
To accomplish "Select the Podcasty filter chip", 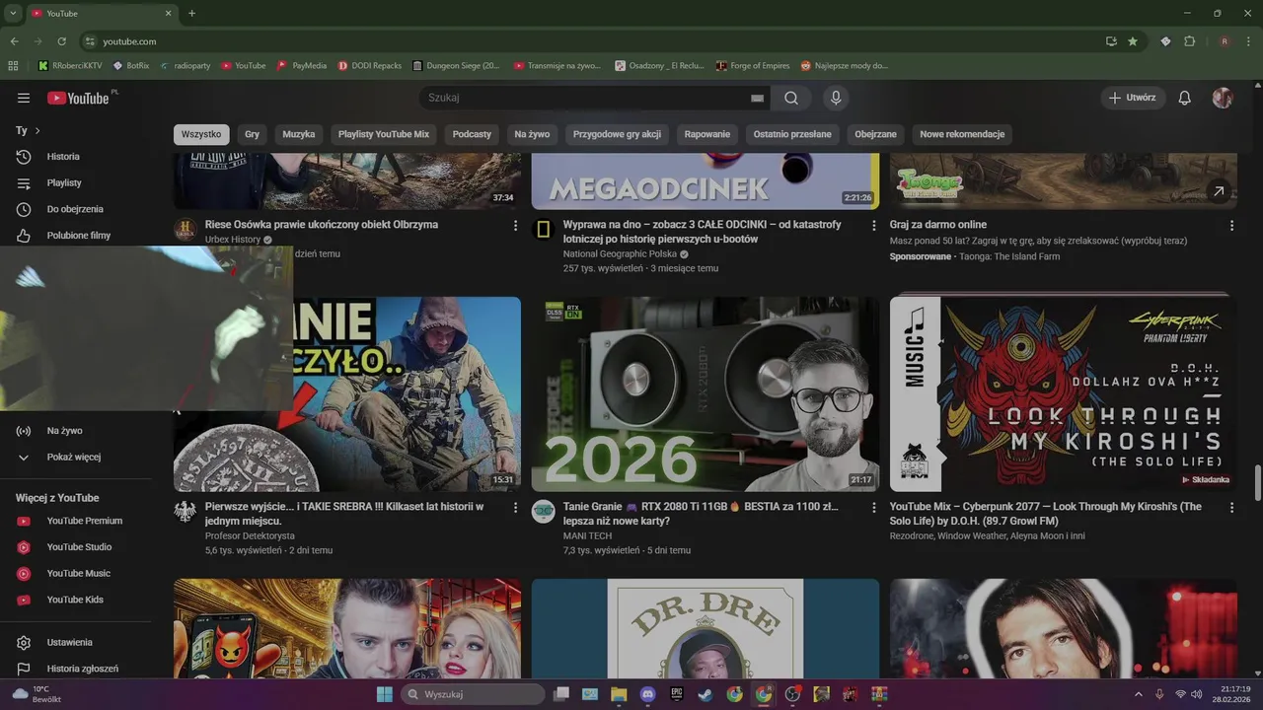I will [472, 134].
